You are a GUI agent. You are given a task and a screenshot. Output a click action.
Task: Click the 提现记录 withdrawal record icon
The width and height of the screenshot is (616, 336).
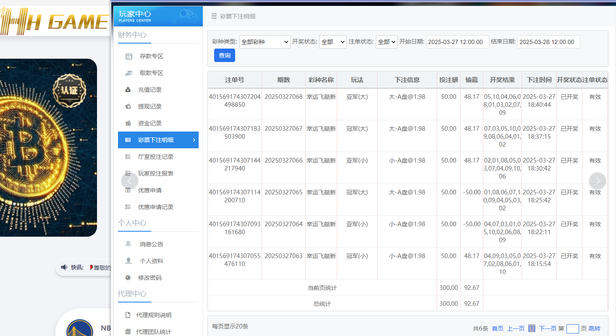click(x=128, y=106)
